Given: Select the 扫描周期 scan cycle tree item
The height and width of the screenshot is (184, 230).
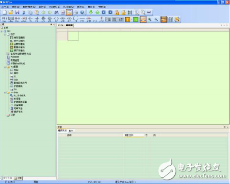Looking at the screenshot, I should pyautogui.click(x=16, y=105).
